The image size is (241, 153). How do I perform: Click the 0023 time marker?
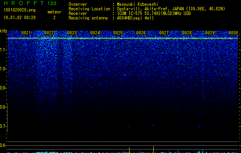[72, 33]
